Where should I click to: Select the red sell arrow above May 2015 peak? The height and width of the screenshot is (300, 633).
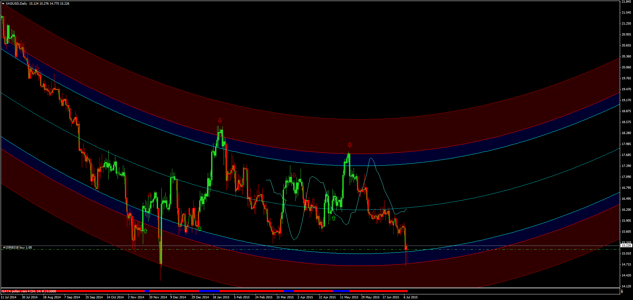click(x=350, y=145)
